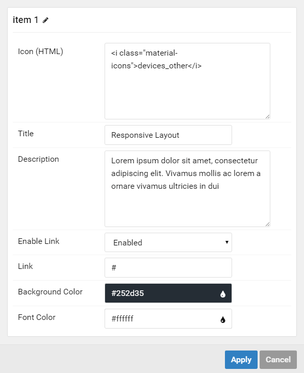Click the item 1 heading text
This screenshot has height=373, width=304.
coord(26,20)
